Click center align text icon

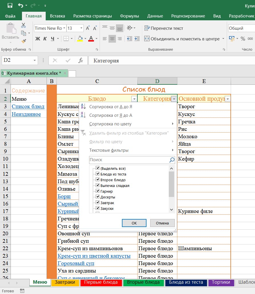click(112, 39)
